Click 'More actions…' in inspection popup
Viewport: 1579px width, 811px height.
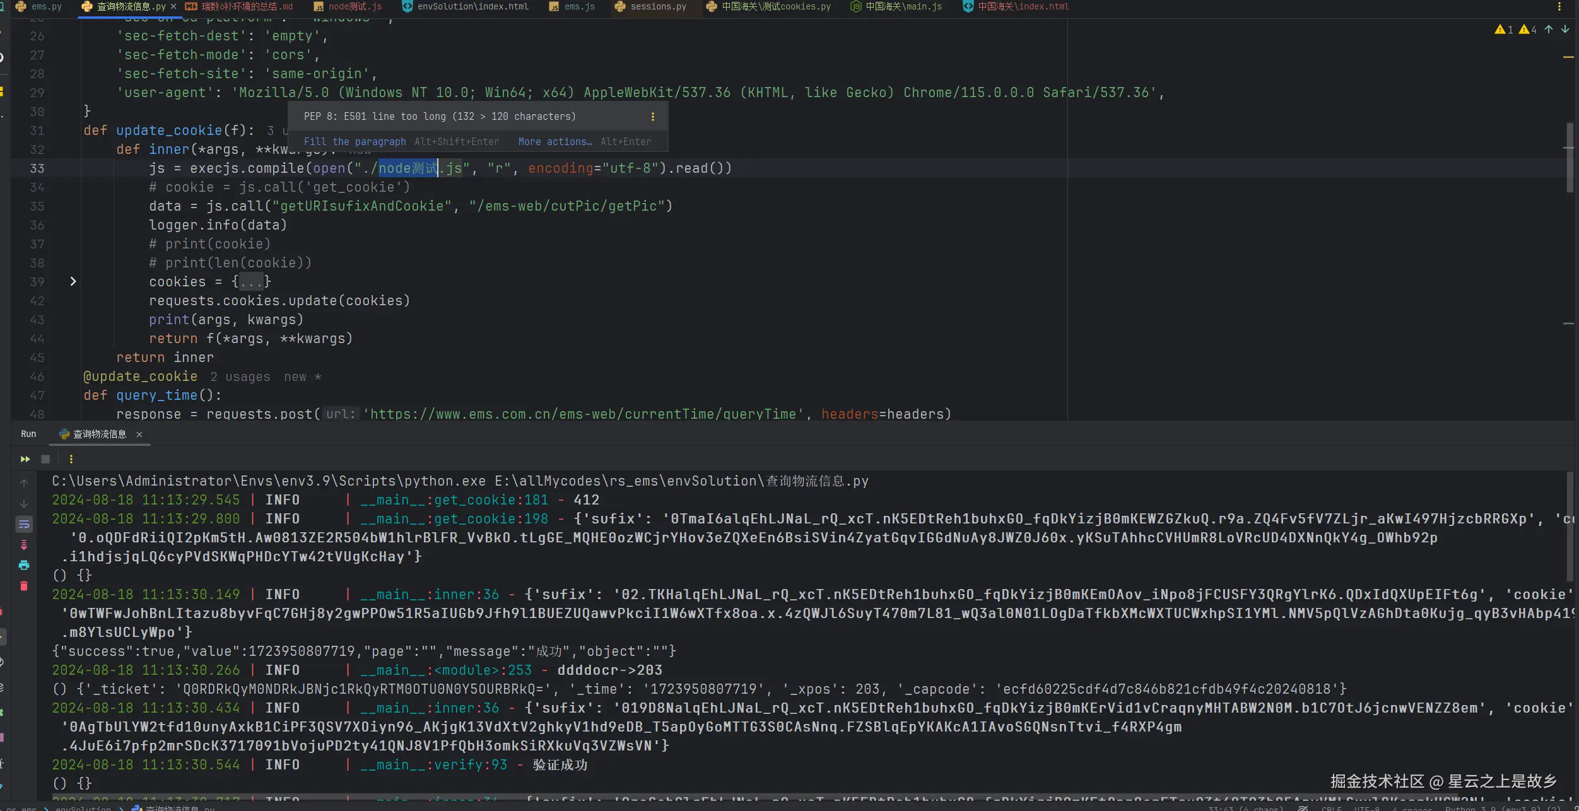click(555, 142)
